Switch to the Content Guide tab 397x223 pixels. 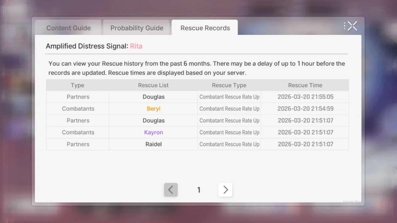click(x=68, y=28)
